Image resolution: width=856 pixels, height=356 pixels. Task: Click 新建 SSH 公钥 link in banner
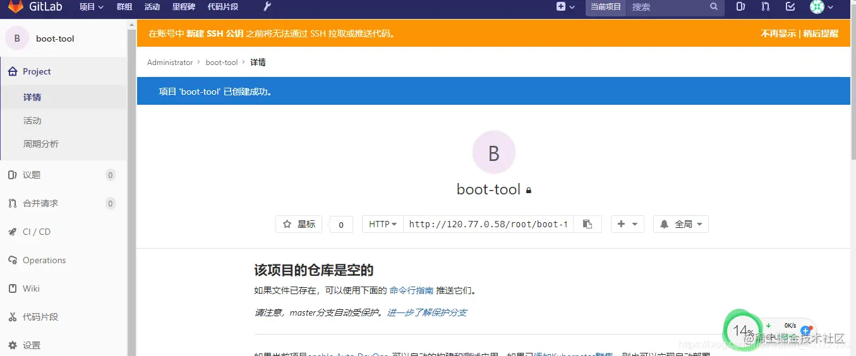coord(215,33)
